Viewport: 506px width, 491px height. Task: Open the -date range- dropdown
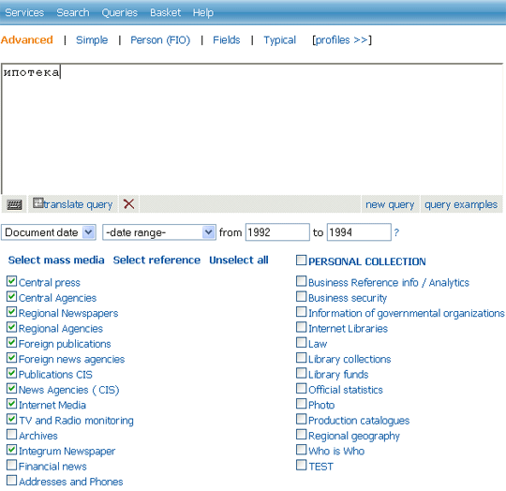[159, 232]
